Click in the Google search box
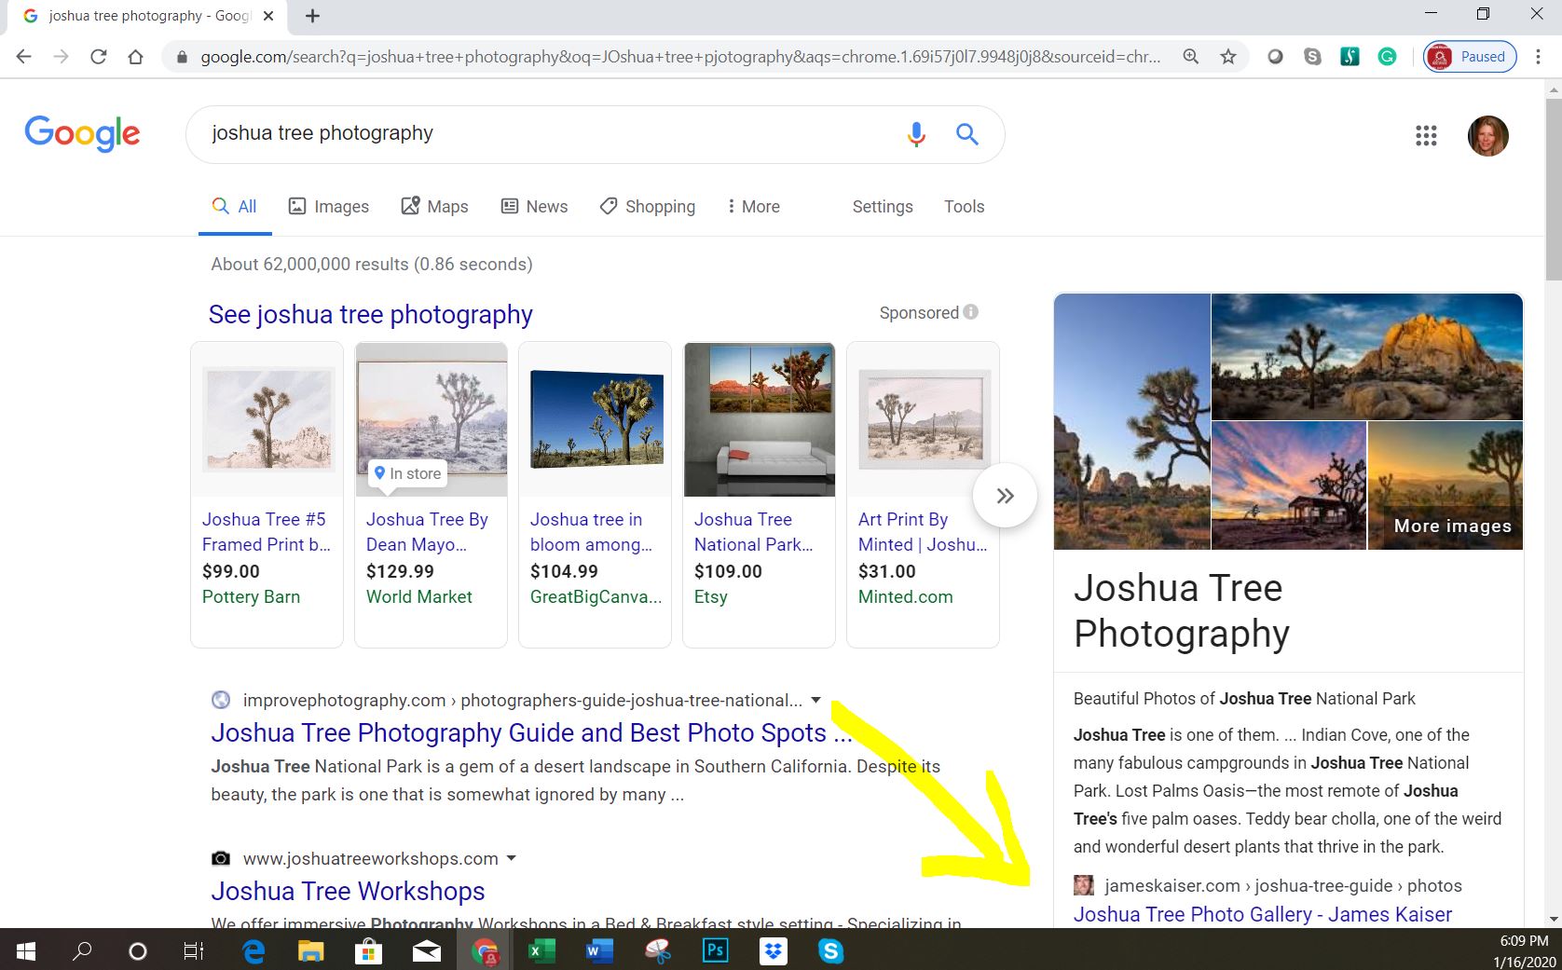The image size is (1562, 970). point(550,134)
